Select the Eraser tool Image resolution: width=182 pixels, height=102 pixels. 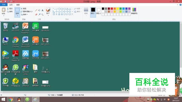pyautogui.click(x=36, y=15)
